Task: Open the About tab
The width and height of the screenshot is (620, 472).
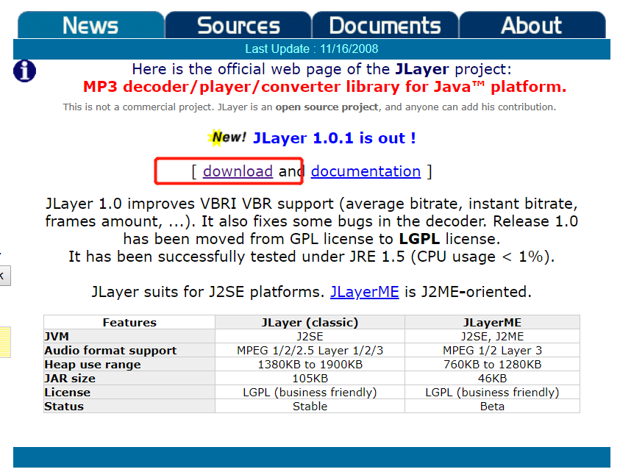Action: 531,24
